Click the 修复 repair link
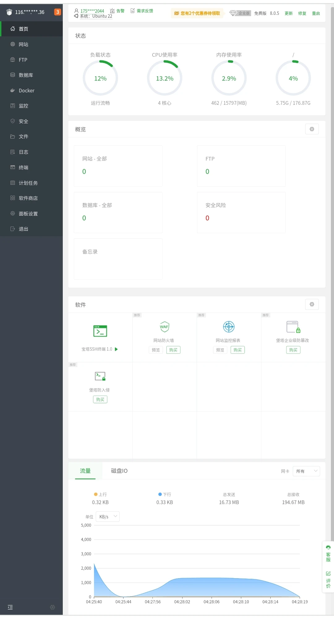 click(302, 13)
